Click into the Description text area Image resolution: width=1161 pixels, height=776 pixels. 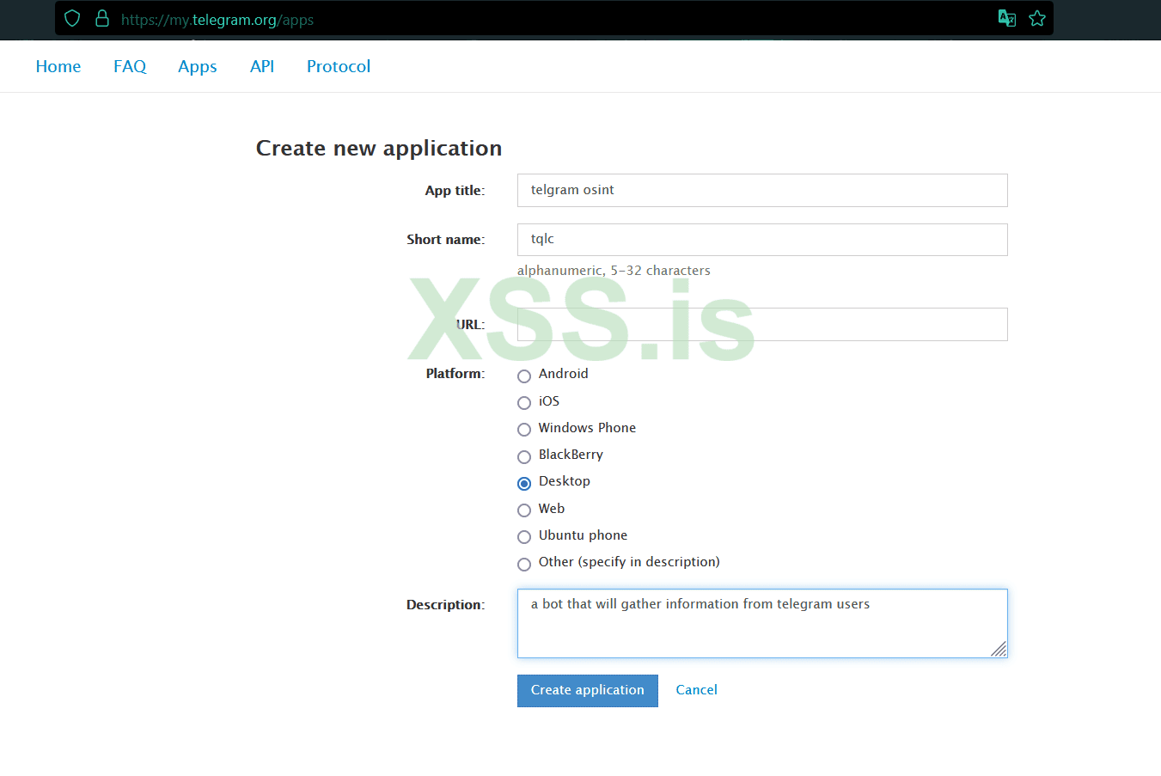click(x=762, y=623)
